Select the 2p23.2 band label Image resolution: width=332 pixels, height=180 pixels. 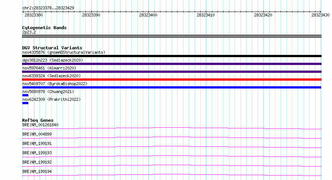click(29, 32)
